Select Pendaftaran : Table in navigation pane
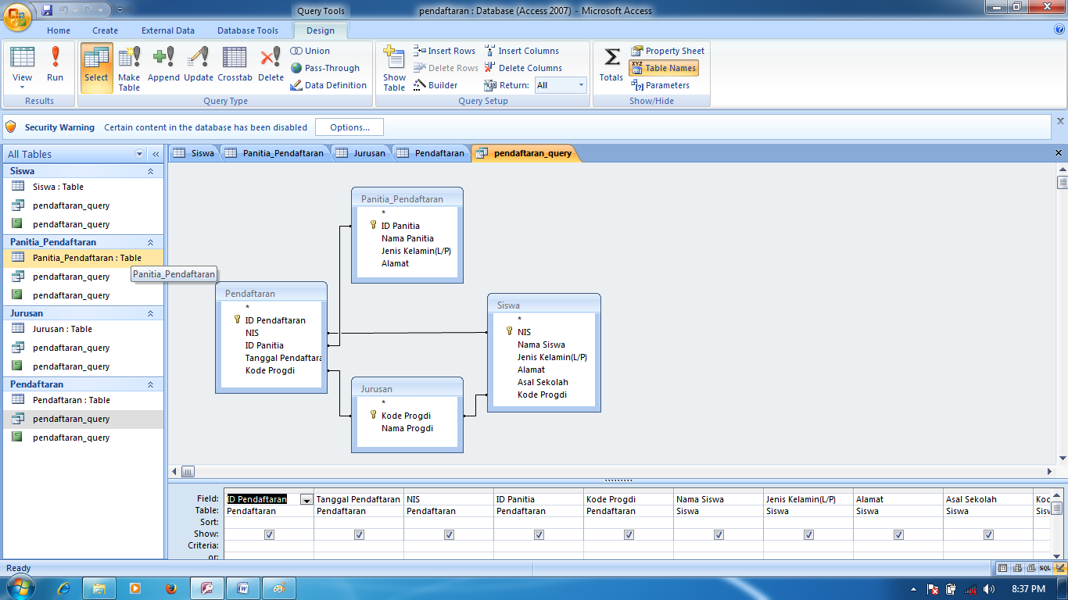The height and width of the screenshot is (600, 1068). (x=83, y=400)
